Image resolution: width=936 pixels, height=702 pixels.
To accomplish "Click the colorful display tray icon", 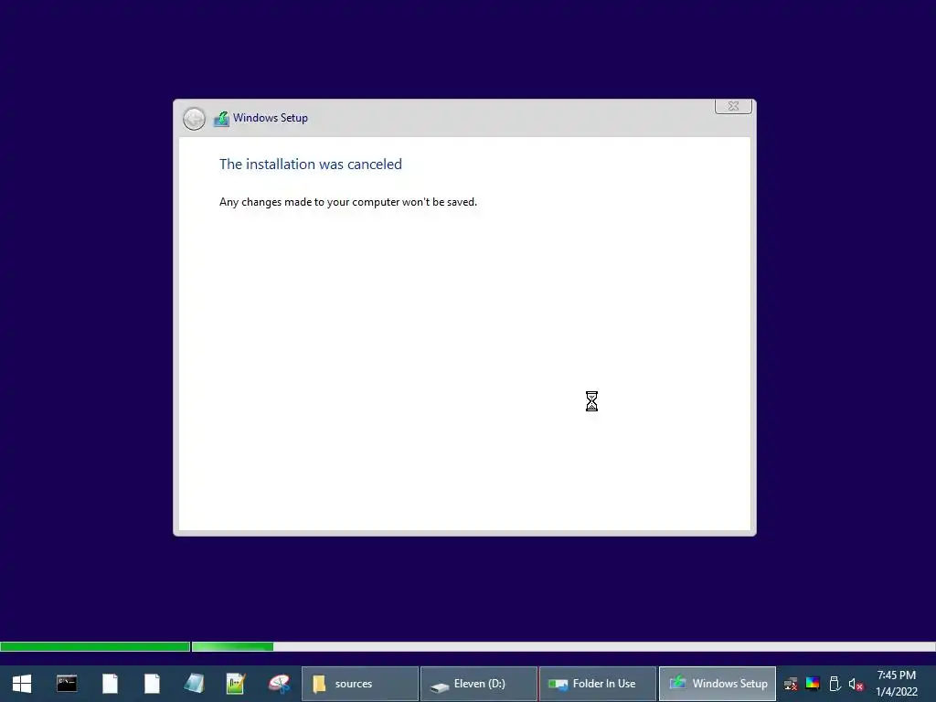I will 813,684.
